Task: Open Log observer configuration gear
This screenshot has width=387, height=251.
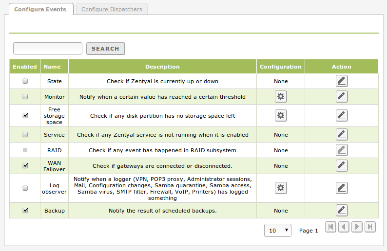Action: [x=281, y=188]
